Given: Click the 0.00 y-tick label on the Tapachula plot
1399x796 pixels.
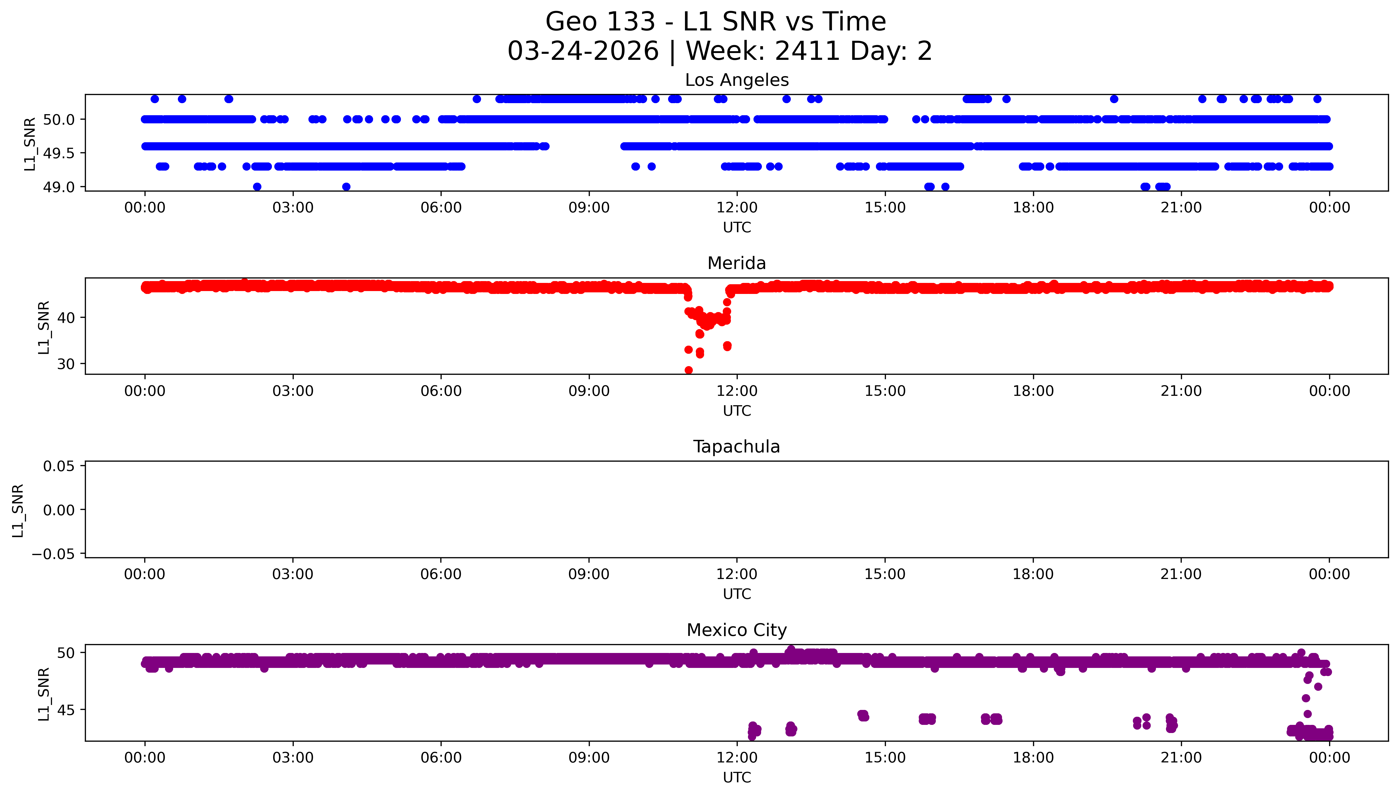Looking at the screenshot, I should pyautogui.click(x=59, y=510).
